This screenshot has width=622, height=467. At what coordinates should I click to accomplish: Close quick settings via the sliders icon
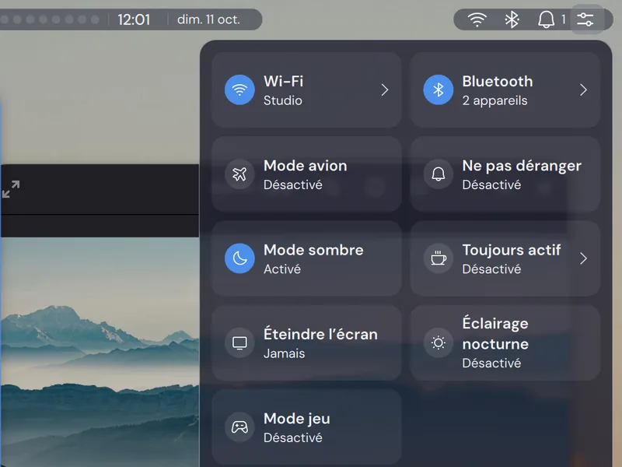(x=585, y=19)
